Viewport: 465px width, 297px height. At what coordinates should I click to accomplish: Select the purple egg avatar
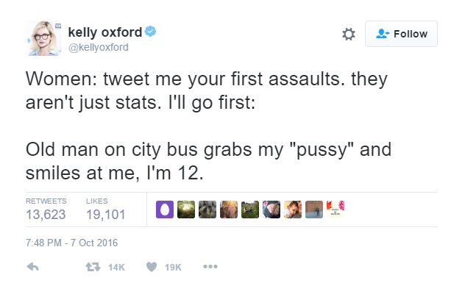tap(165, 210)
